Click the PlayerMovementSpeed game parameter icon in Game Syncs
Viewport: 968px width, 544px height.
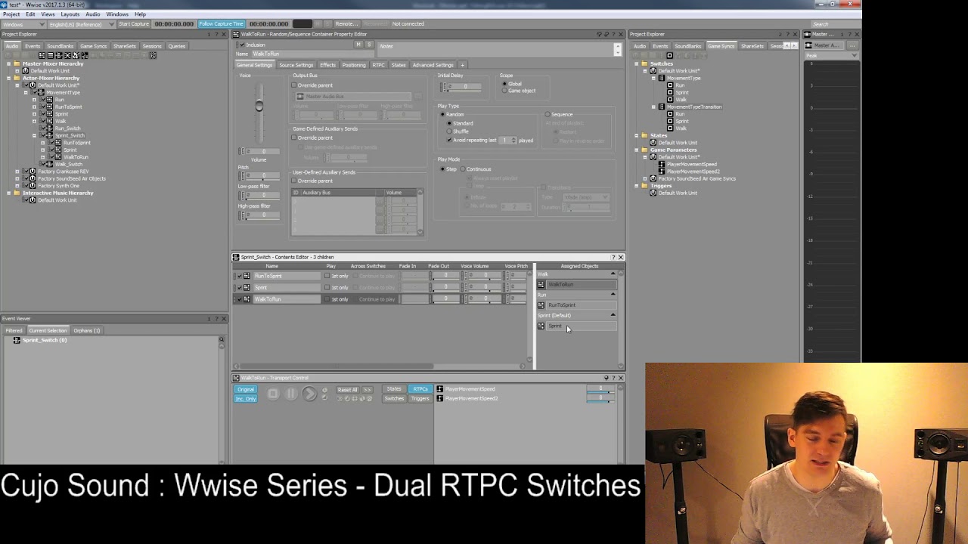(662, 164)
